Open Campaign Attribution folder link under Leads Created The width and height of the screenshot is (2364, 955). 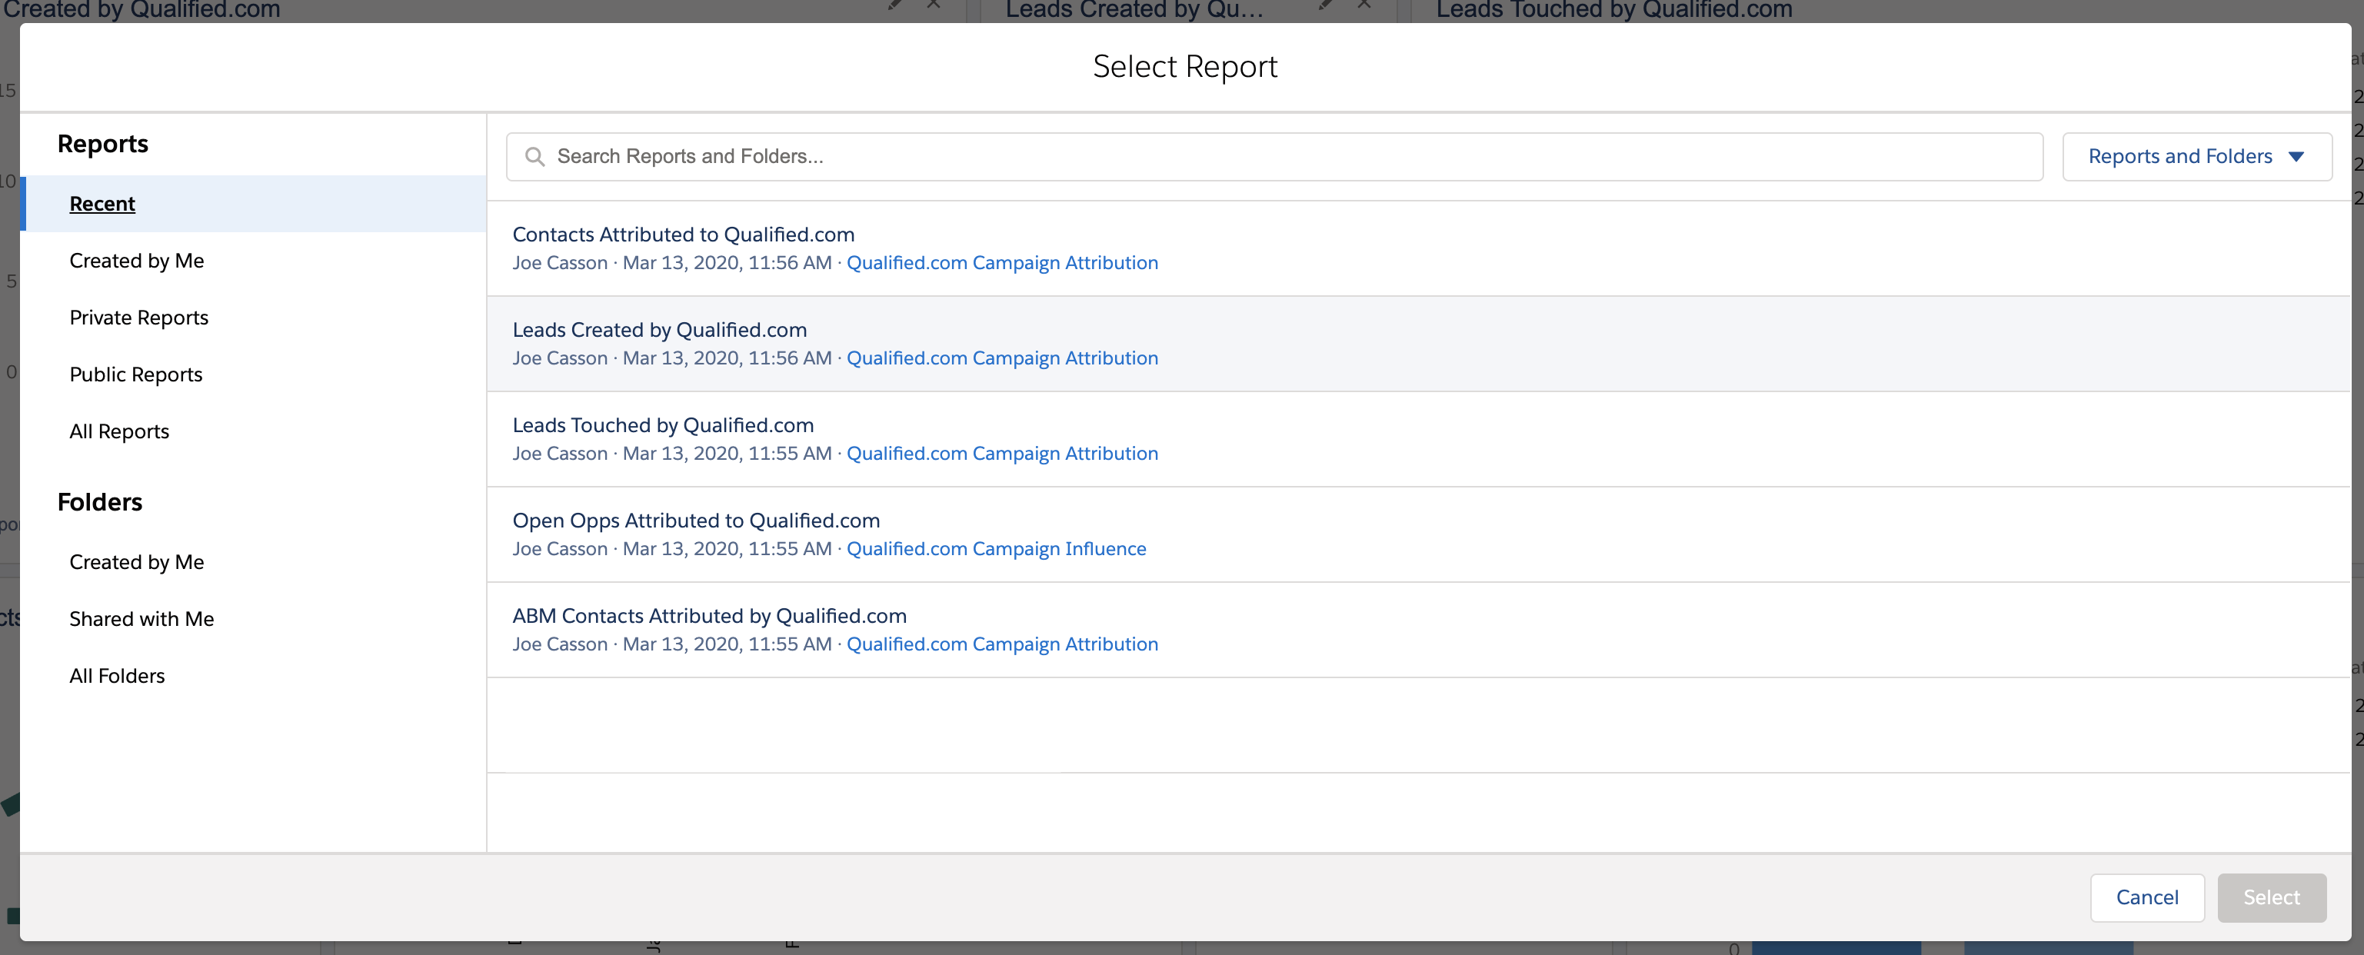(x=1002, y=358)
